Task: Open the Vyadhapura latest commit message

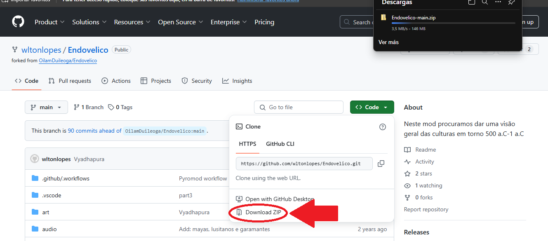Action: click(89, 159)
